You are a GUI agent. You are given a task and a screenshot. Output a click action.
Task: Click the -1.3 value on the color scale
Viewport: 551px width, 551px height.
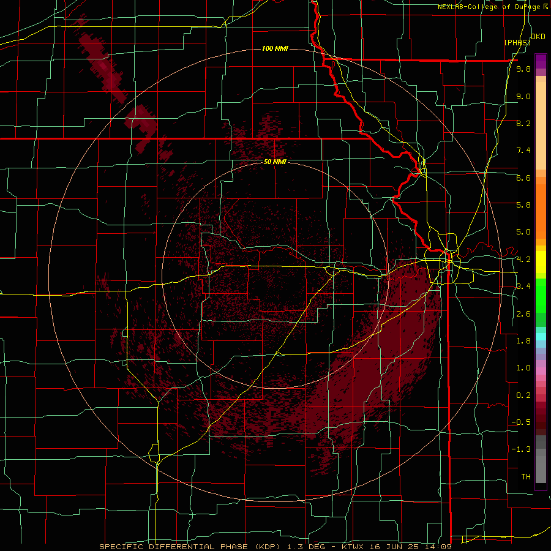[x=521, y=449]
